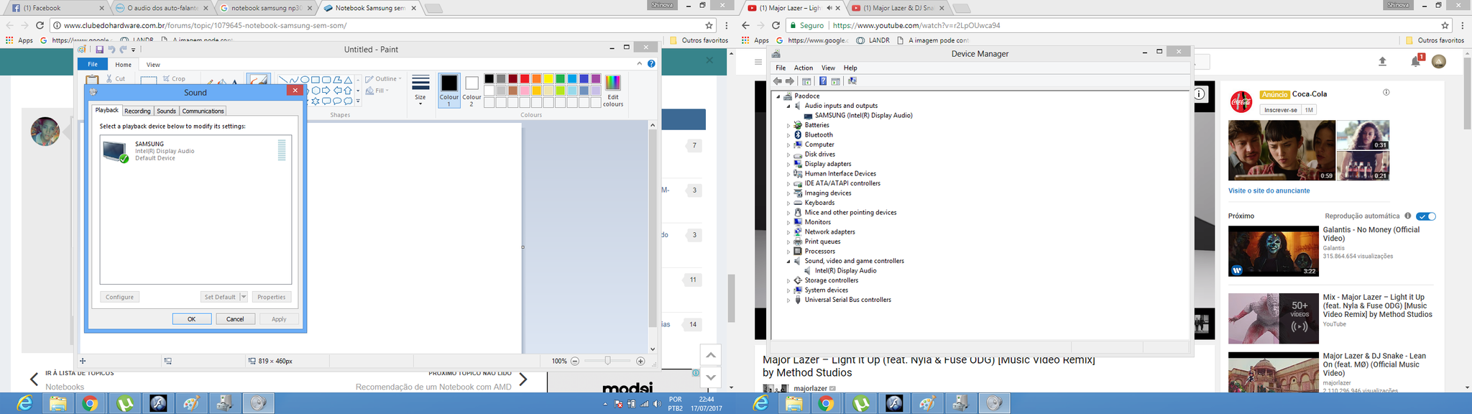Image resolution: width=1472 pixels, height=414 pixels.
Task: Click the clubedohardware address bar
Action: [381, 25]
